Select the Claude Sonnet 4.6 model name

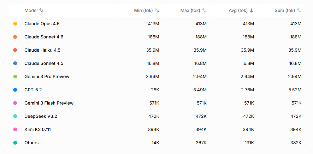click(x=44, y=37)
